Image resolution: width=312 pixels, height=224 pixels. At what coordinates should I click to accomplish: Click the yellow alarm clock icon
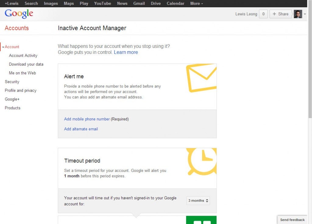pyautogui.click(x=202, y=162)
